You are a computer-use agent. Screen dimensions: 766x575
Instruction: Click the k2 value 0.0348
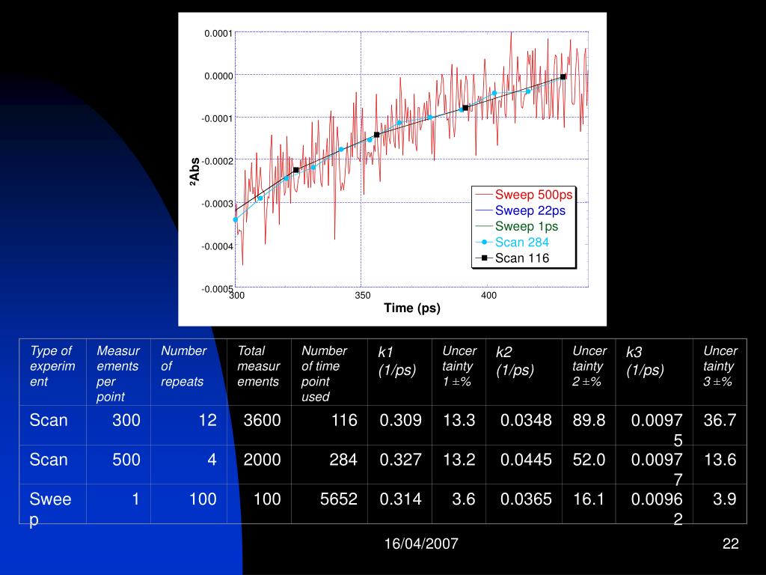coord(526,420)
